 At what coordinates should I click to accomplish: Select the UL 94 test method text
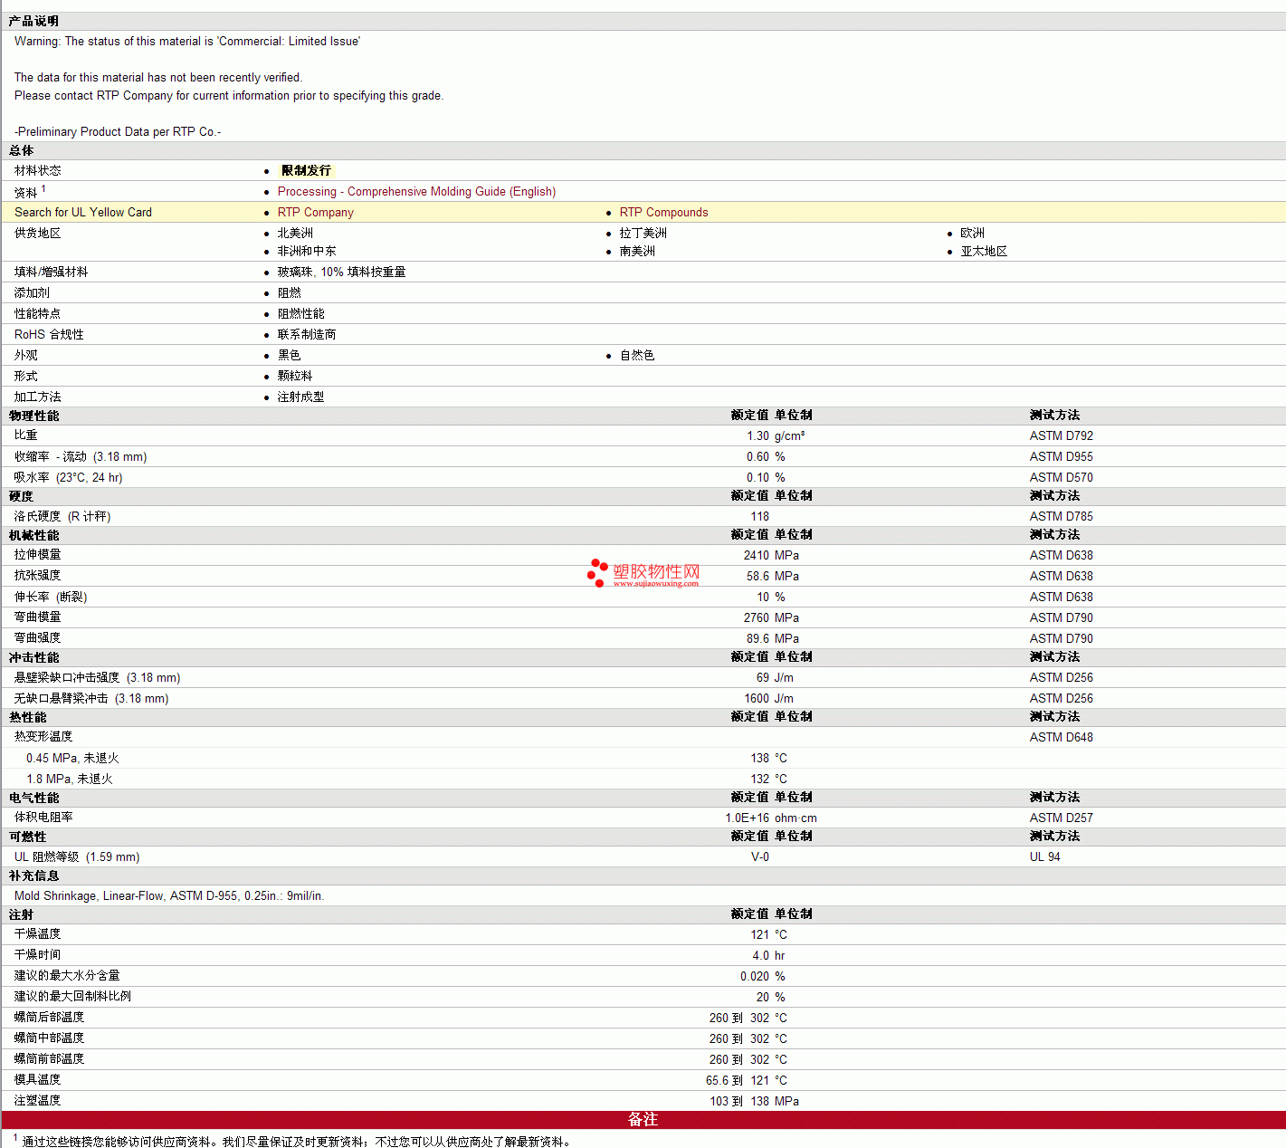coord(1044,857)
